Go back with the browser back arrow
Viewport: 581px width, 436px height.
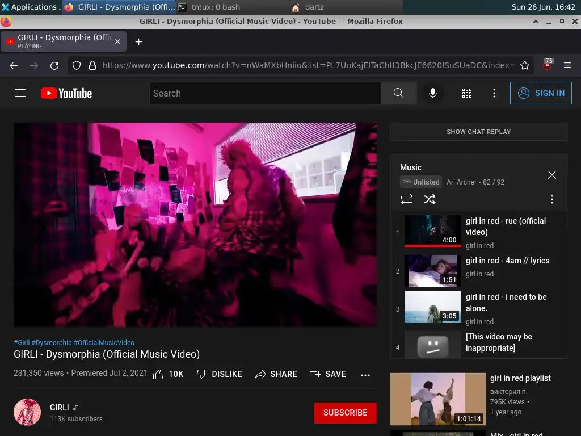14,66
